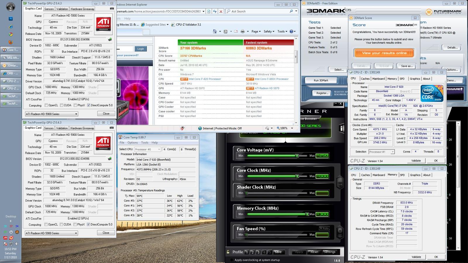The height and width of the screenshot is (263, 468).
Task: Click RSS feeds icon in IE toolbar
Action: click(x=226, y=31)
